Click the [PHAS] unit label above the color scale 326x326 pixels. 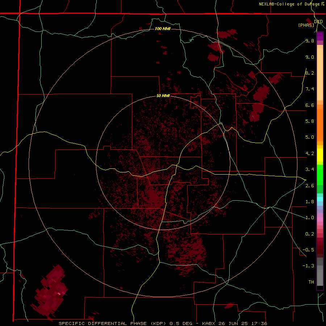(x=306, y=25)
